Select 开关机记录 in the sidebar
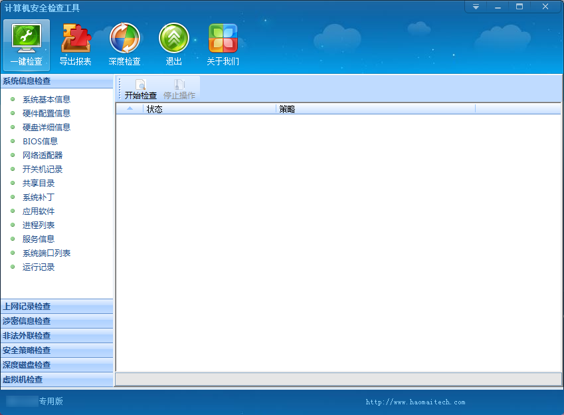This screenshot has width=564, height=415. [x=43, y=170]
